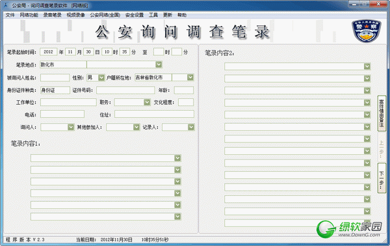Viewport: 390px width, 246px height.
Task: Open the 视频录像 menu
Action: tap(75, 15)
